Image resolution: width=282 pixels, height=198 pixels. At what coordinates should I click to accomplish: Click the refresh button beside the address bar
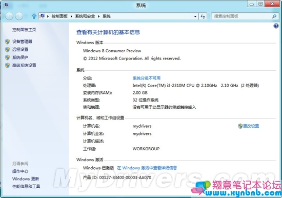pos(203,16)
